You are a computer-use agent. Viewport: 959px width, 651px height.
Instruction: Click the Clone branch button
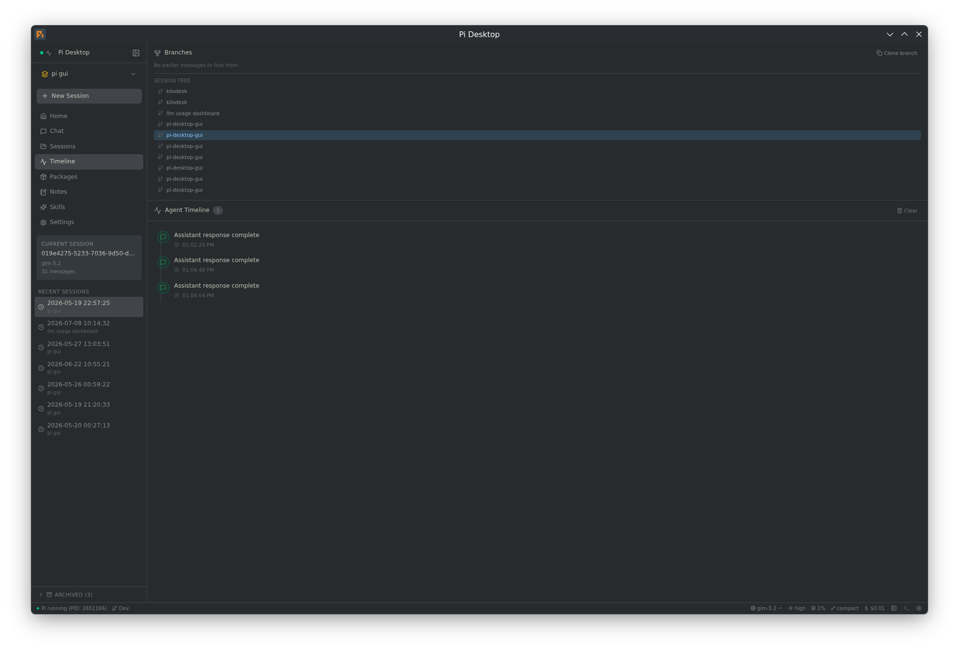[x=897, y=53]
